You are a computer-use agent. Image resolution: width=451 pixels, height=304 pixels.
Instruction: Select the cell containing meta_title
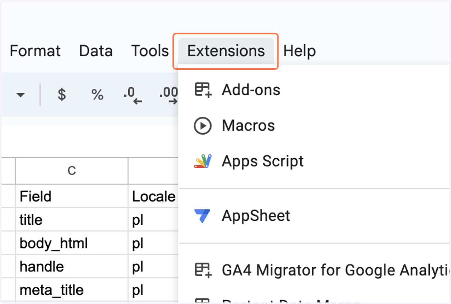72,290
